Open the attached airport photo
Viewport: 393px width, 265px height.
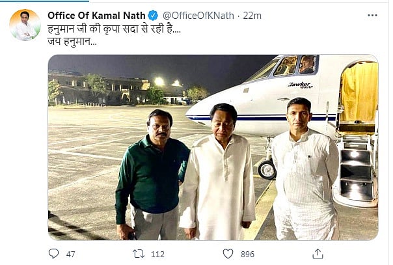click(213, 147)
